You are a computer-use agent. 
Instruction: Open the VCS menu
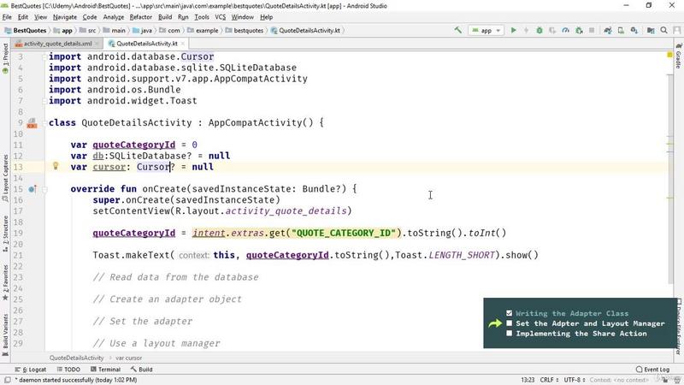(221, 17)
